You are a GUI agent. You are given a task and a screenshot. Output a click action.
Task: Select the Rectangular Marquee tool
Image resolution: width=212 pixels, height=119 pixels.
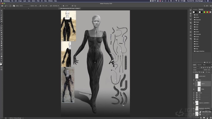tap(1, 13)
